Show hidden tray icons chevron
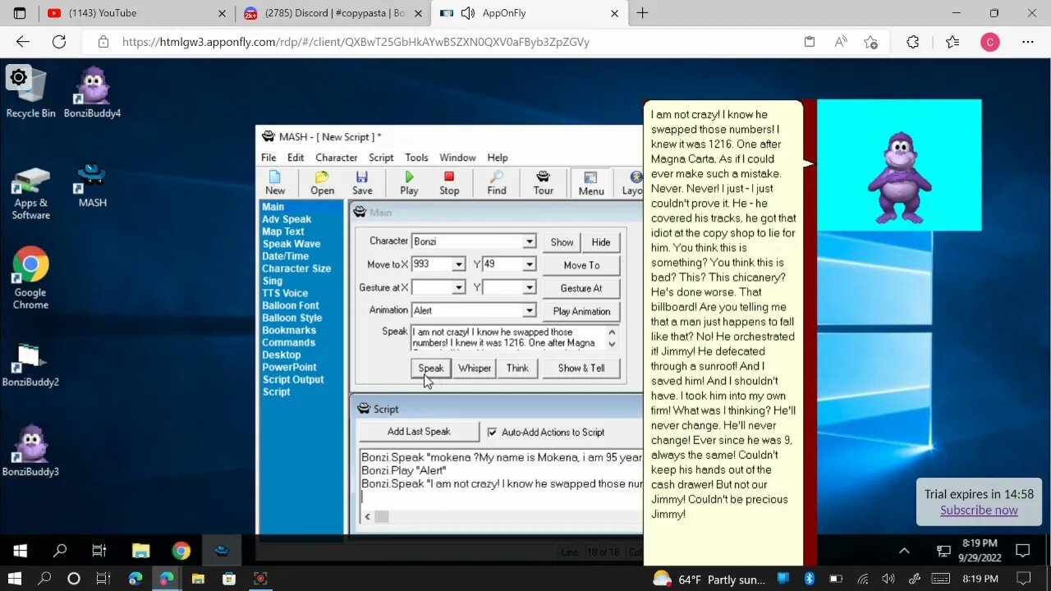The image size is (1051, 591). point(904,551)
